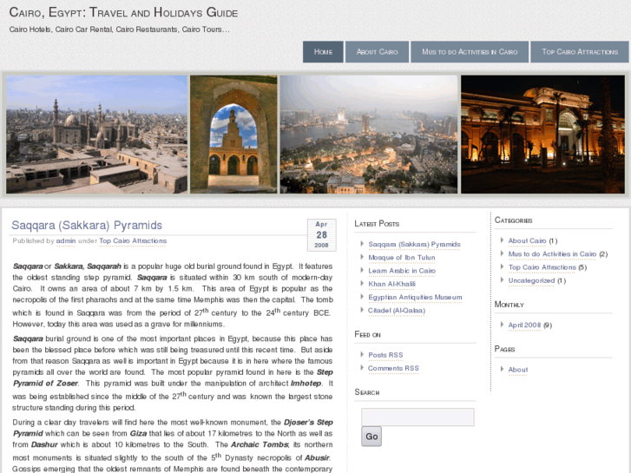The height and width of the screenshot is (473, 631).
Task: Open Egyptian Antiquities Museum post
Action: [415, 298]
